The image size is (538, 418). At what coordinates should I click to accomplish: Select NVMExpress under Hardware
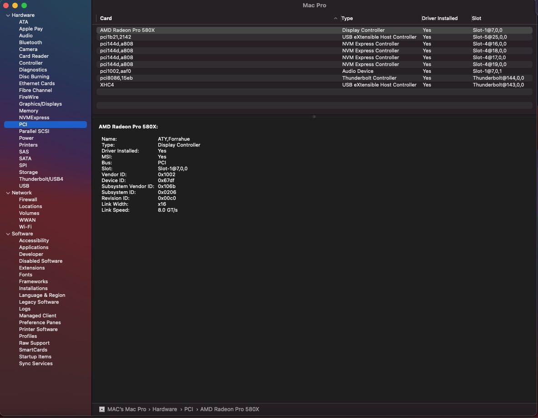click(x=34, y=118)
